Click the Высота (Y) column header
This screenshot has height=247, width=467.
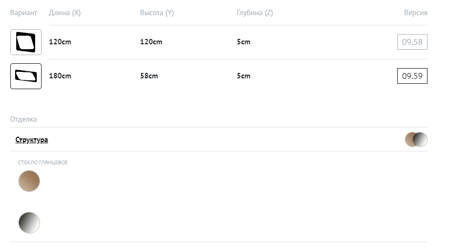click(157, 13)
